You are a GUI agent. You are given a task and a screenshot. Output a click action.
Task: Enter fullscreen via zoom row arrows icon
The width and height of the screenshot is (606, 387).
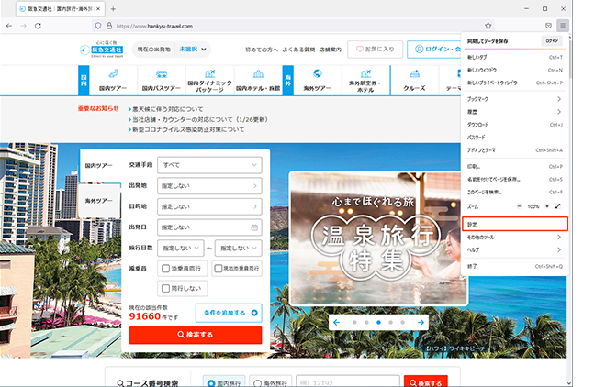point(557,206)
